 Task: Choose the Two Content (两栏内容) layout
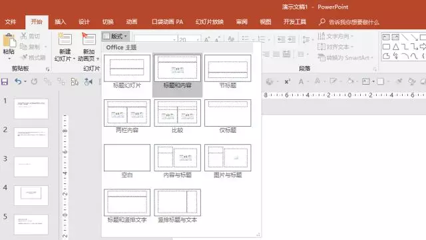pos(127,116)
